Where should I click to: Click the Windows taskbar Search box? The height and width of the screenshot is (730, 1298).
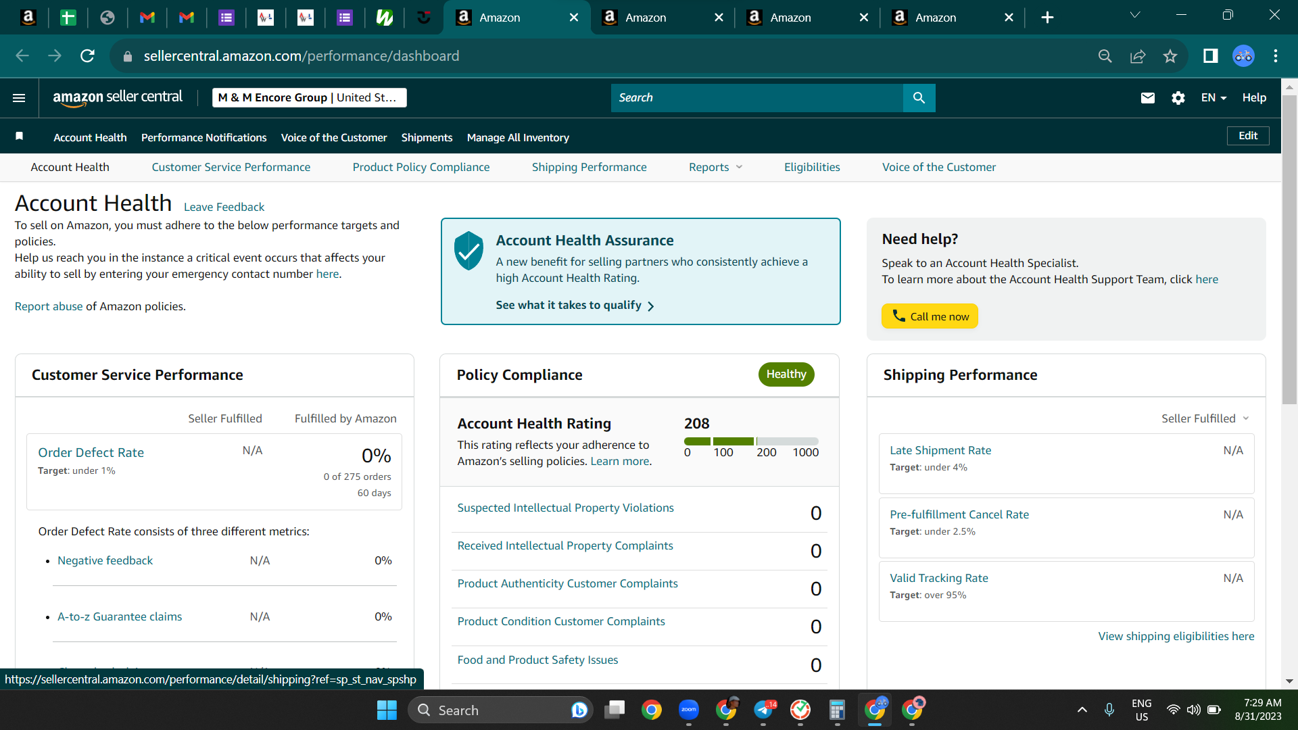tap(501, 710)
